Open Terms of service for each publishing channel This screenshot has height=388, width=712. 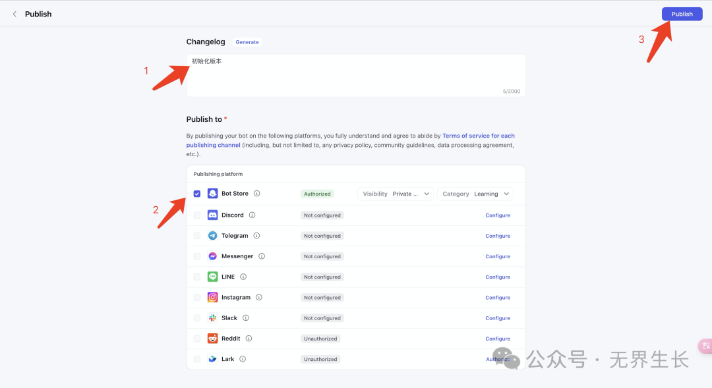click(478, 136)
